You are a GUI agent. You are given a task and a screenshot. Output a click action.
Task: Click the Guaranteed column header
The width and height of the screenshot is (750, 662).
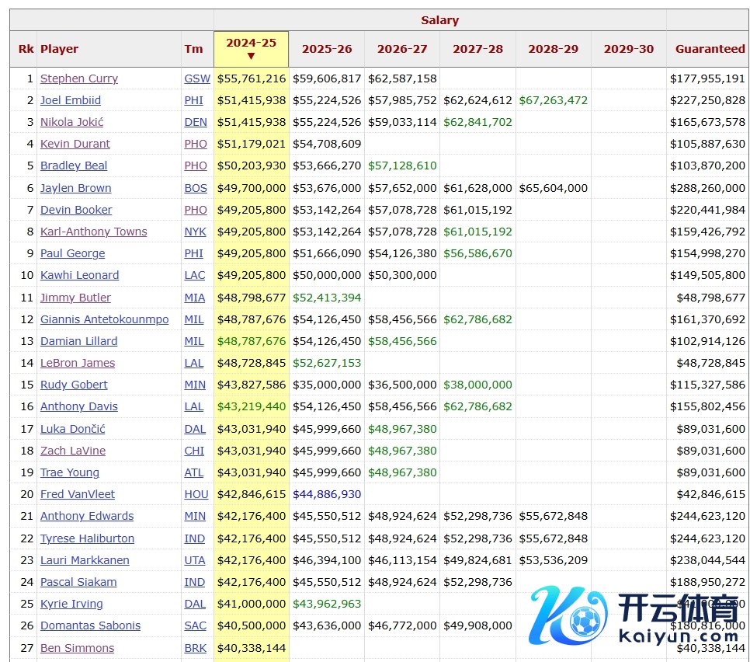(x=709, y=49)
